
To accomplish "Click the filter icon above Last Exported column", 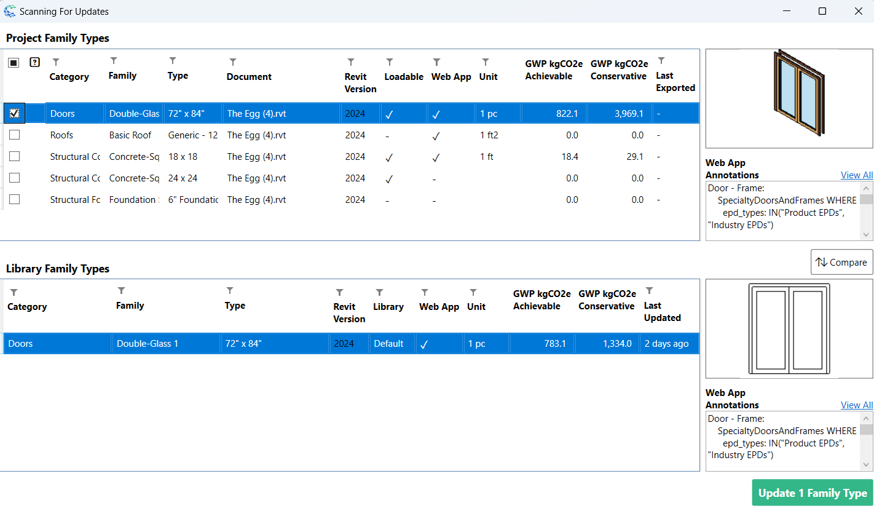I will click(x=661, y=61).
